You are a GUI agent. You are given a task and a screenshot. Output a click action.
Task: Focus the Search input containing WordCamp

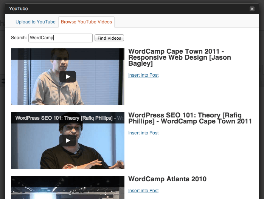(x=61, y=38)
